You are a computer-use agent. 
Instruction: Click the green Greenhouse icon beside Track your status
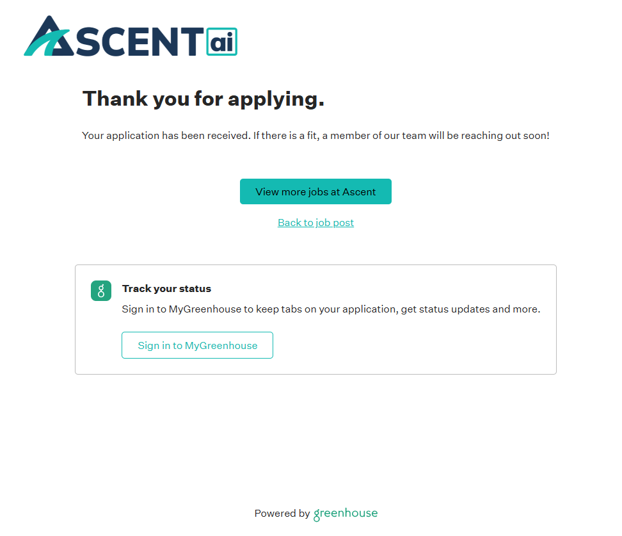[101, 290]
